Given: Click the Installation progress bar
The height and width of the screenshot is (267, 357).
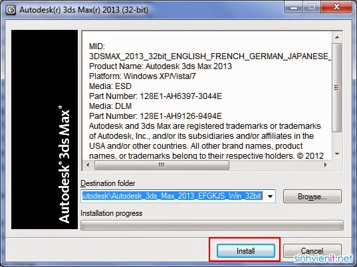Looking at the screenshot, I should pyautogui.click(x=212, y=225).
